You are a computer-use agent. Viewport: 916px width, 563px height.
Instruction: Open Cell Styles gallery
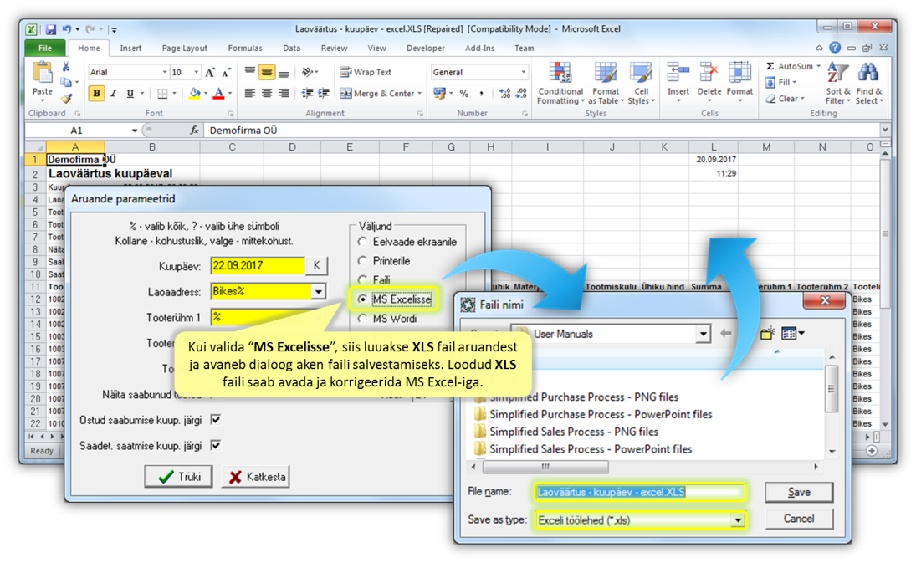click(x=641, y=84)
